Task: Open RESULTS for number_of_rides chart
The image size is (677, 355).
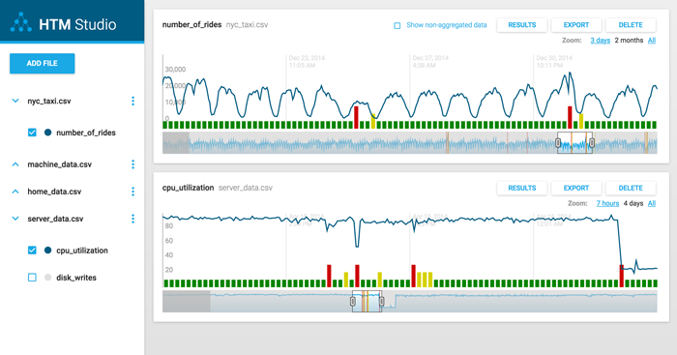Action: pyautogui.click(x=522, y=25)
